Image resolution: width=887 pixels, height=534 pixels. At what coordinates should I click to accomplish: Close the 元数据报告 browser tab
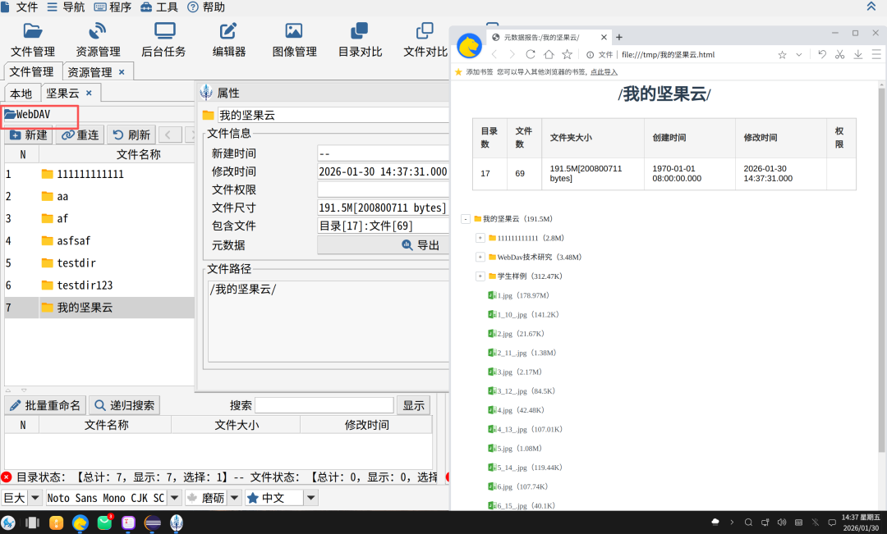[604, 37]
